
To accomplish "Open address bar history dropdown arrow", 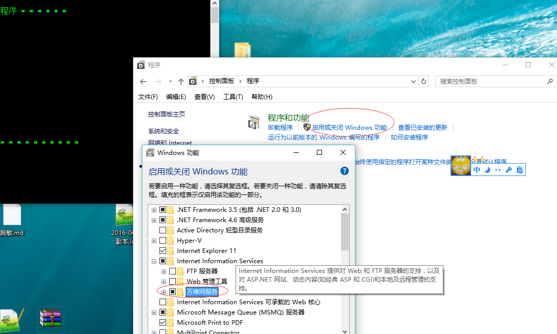I will click(x=413, y=82).
